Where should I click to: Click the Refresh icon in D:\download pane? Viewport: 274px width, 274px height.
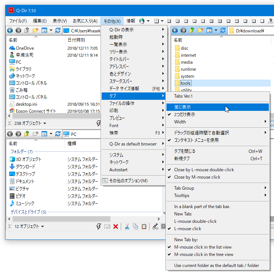[x=223, y=31]
